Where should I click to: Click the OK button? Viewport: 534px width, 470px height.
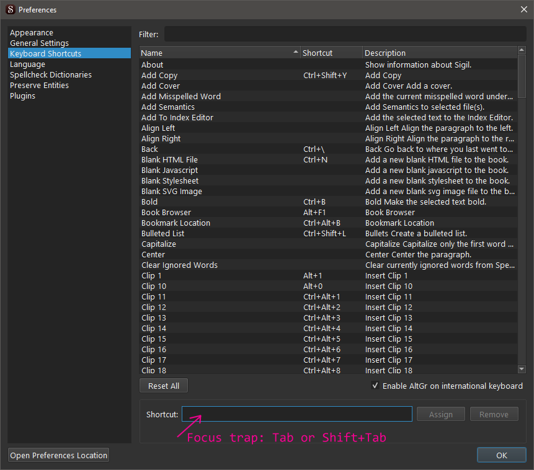pyautogui.click(x=501, y=455)
